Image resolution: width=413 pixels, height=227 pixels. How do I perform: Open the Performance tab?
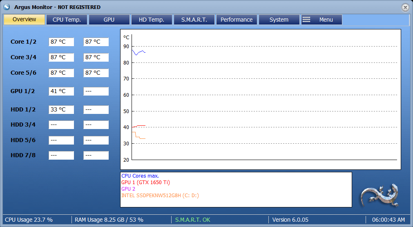237,20
